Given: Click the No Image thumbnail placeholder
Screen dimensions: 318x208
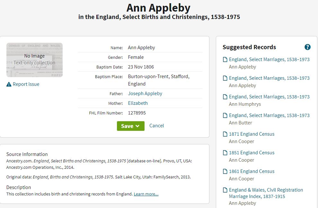Looking at the screenshot, I should (x=34, y=60).
